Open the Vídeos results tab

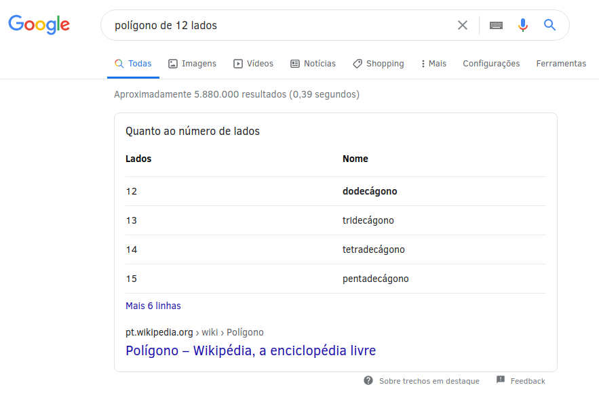253,64
